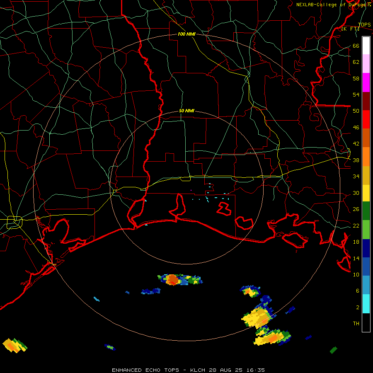Pick the black TH threshold swatch
This screenshot has width=373, height=373.
tap(366, 322)
